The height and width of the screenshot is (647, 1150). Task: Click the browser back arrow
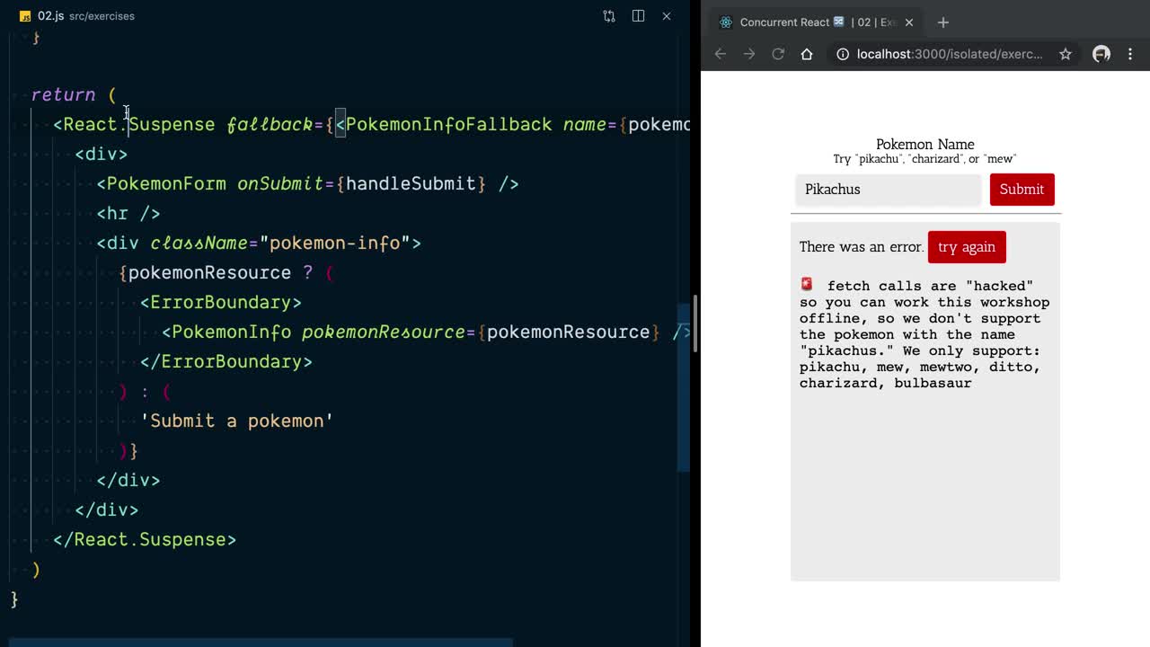(x=720, y=54)
